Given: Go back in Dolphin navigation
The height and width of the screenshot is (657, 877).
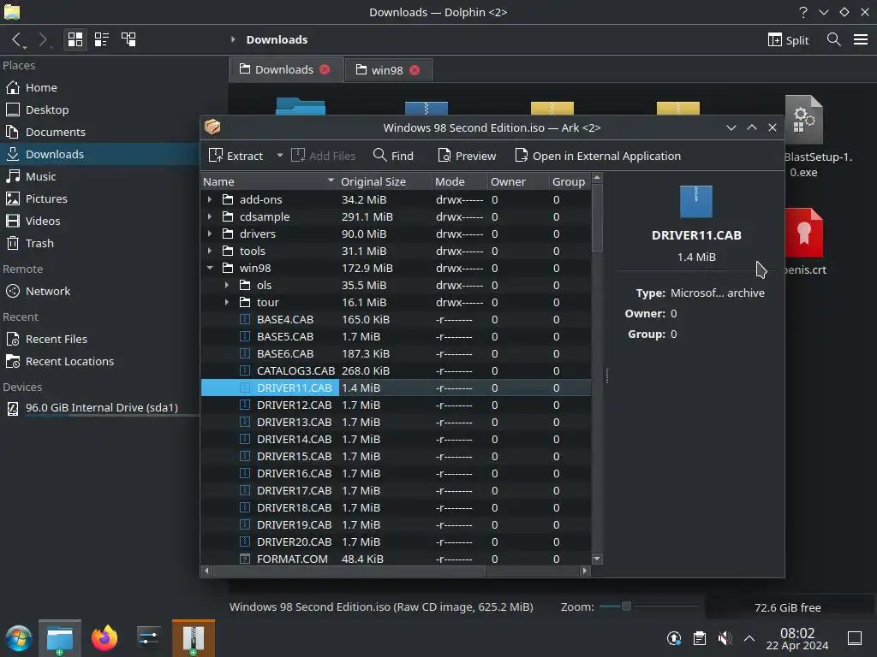Looking at the screenshot, I should point(17,39).
